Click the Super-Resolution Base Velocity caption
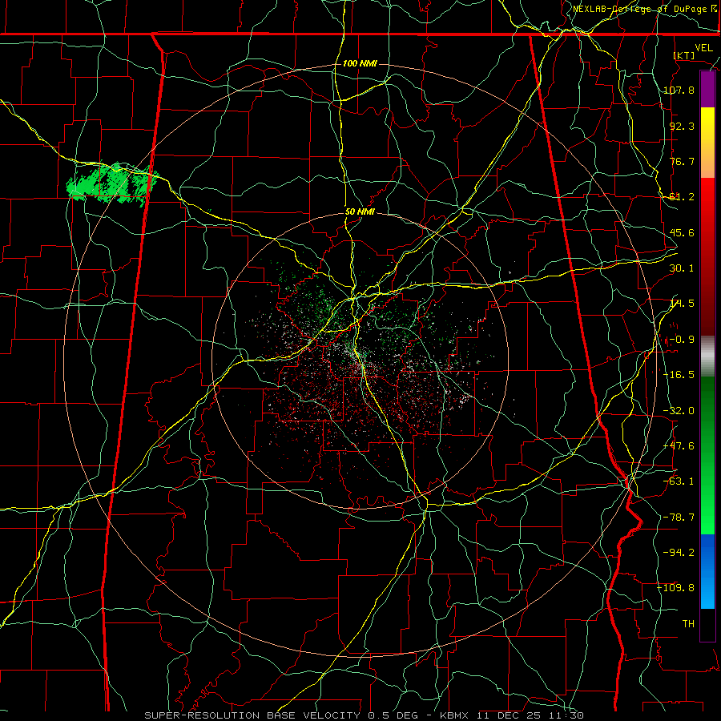 [364, 715]
